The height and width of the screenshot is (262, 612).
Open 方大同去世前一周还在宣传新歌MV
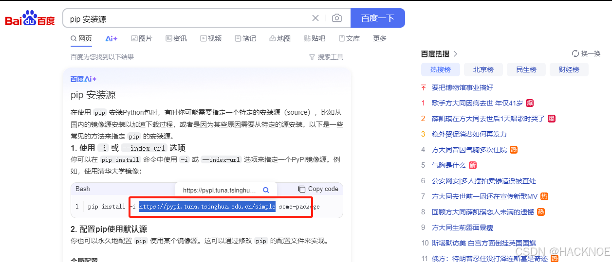pyautogui.click(x=484, y=196)
